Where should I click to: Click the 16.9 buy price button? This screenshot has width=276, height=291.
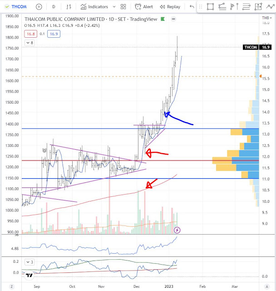(54, 34)
